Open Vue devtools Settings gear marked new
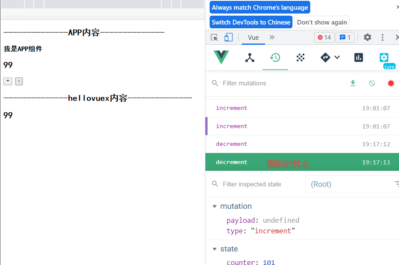 384,57
